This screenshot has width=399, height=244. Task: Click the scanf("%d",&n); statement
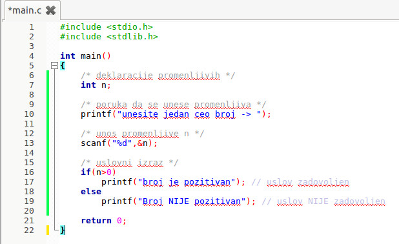click(x=119, y=143)
